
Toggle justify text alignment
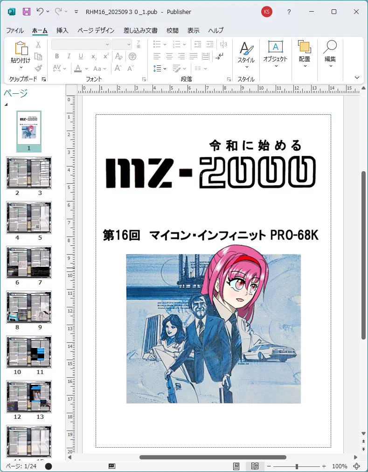194,56
